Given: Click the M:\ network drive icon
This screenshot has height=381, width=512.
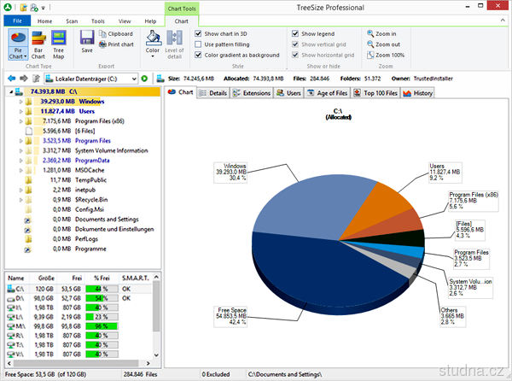Looking at the screenshot, I should click(x=11, y=326).
